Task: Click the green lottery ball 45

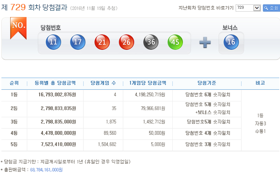Action: tap(175, 42)
